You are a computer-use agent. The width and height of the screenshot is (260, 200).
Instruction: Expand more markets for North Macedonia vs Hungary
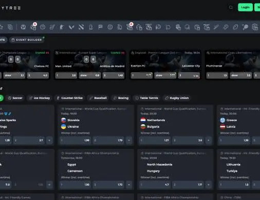click(209, 185)
